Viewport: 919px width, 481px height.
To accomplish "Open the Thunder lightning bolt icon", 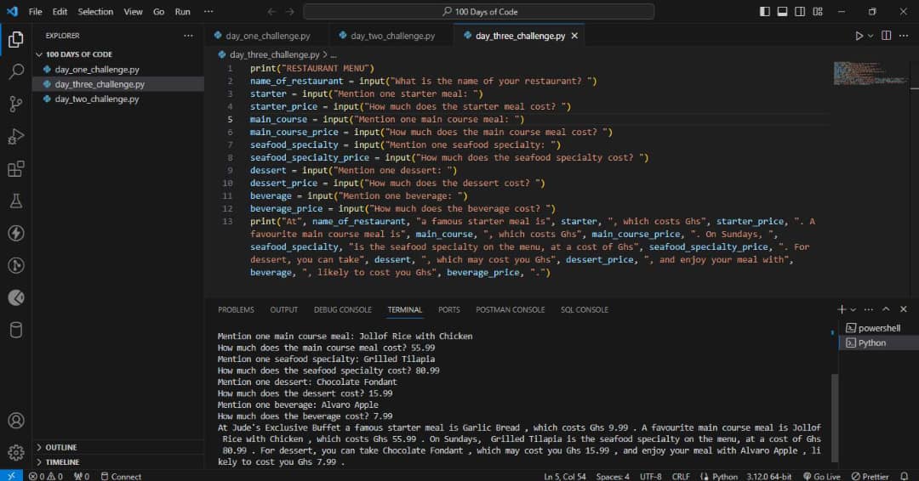I will [x=16, y=233].
